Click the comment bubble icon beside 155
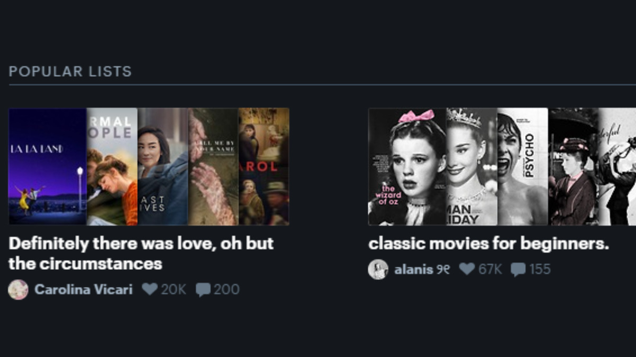 [518, 270]
